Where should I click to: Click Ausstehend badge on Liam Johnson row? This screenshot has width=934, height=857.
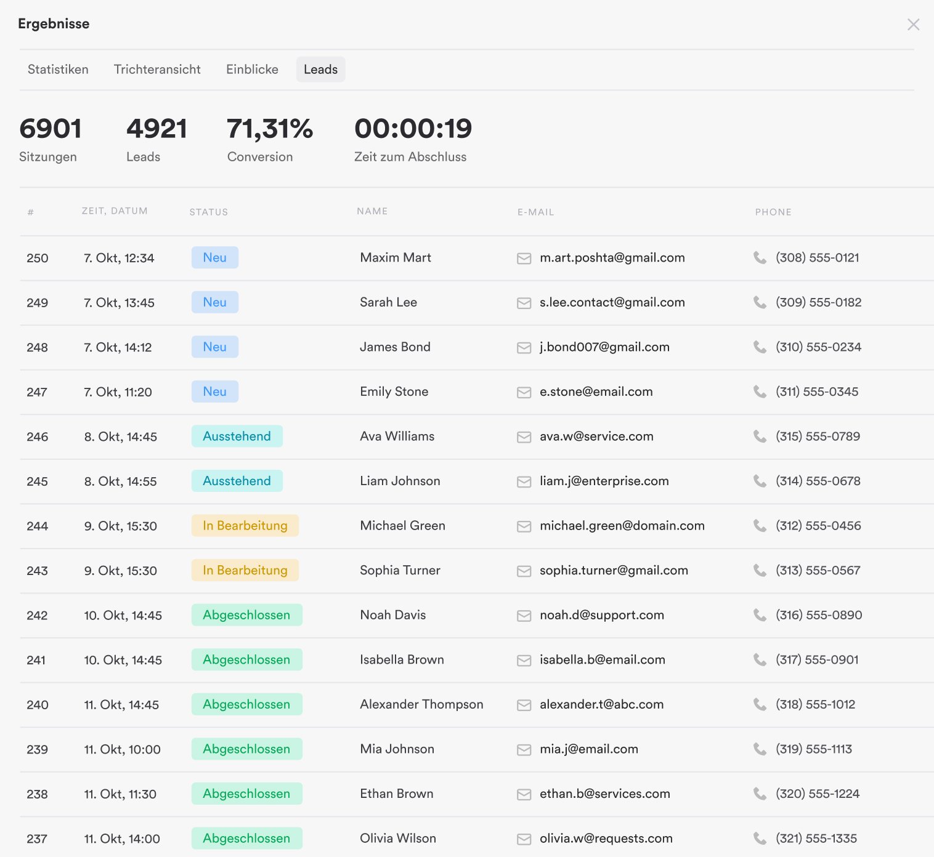point(237,481)
